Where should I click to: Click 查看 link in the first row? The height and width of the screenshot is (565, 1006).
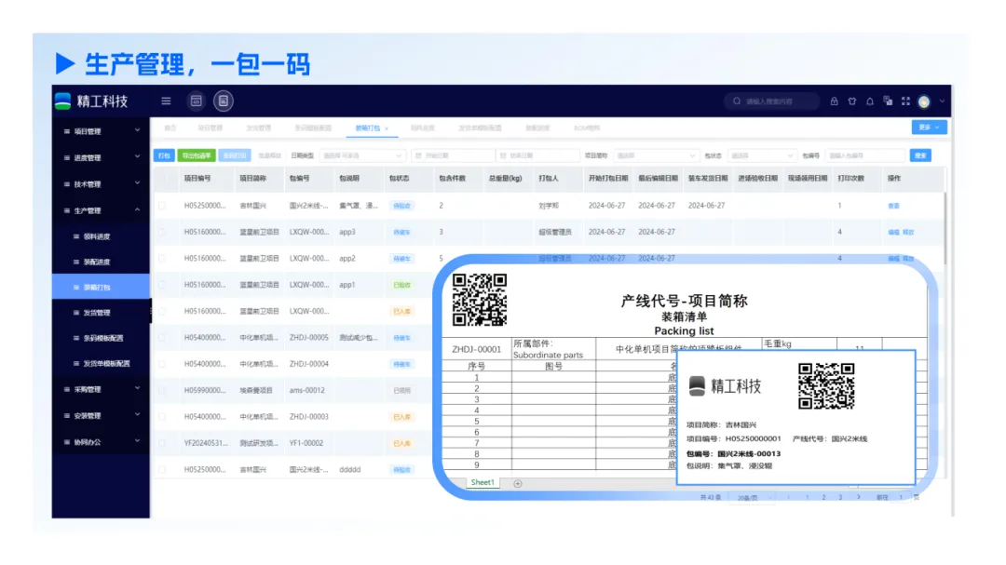pyautogui.click(x=893, y=206)
